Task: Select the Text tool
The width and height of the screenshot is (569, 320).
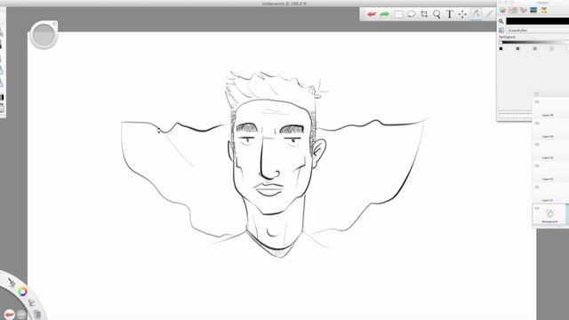Action: [x=449, y=14]
